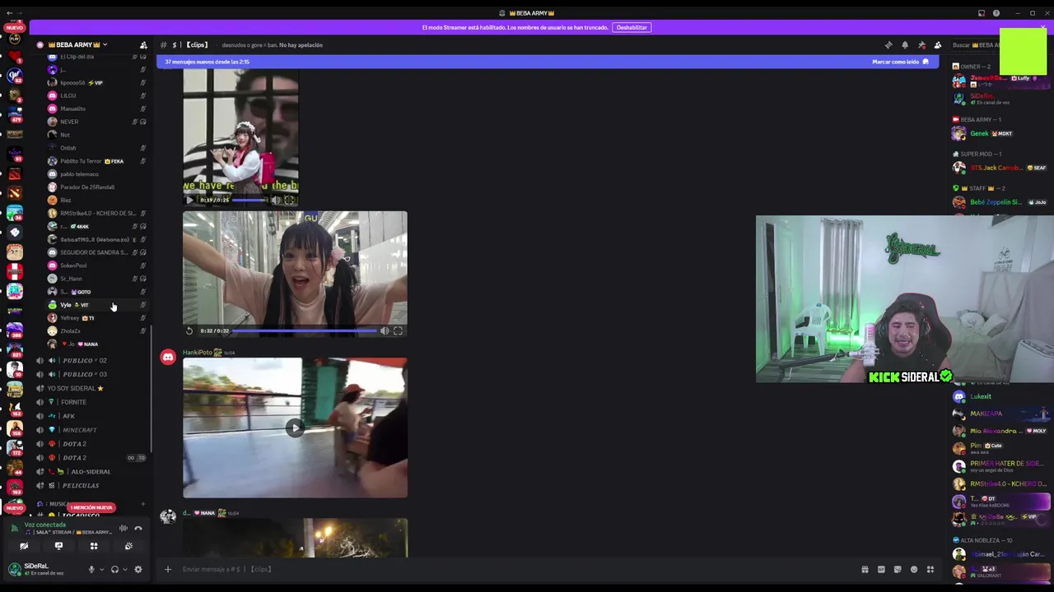Open user settings gear
1054x592 pixels.
[138, 570]
